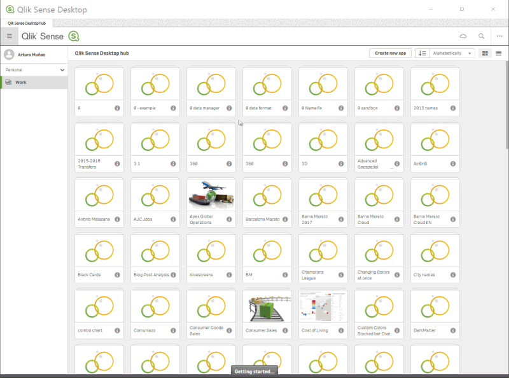Open Custom Colors Stacked bar Chart app
This screenshot has height=378, width=509.
tap(379, 314)
